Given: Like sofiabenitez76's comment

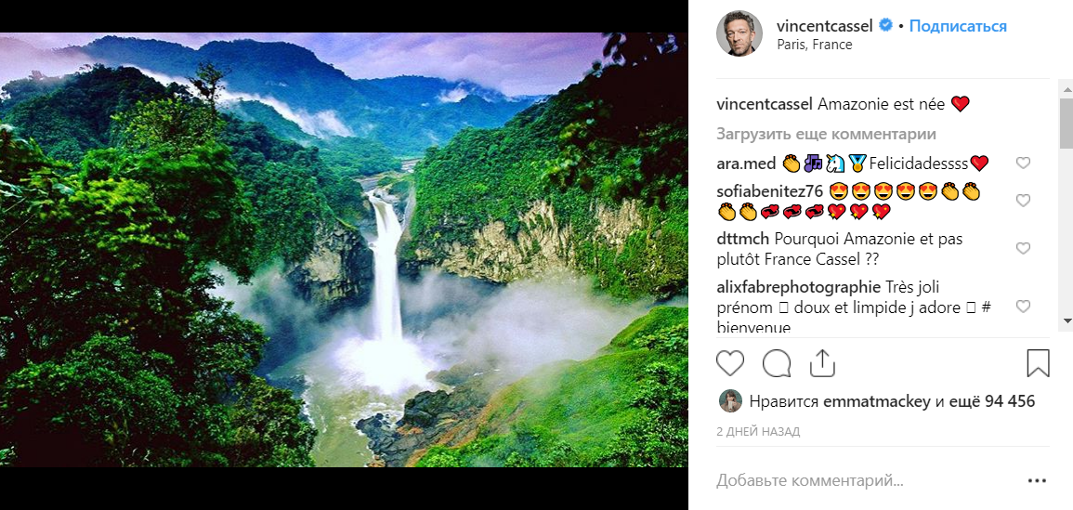Looking at the screenshot, I should (x=1023, y=201).
